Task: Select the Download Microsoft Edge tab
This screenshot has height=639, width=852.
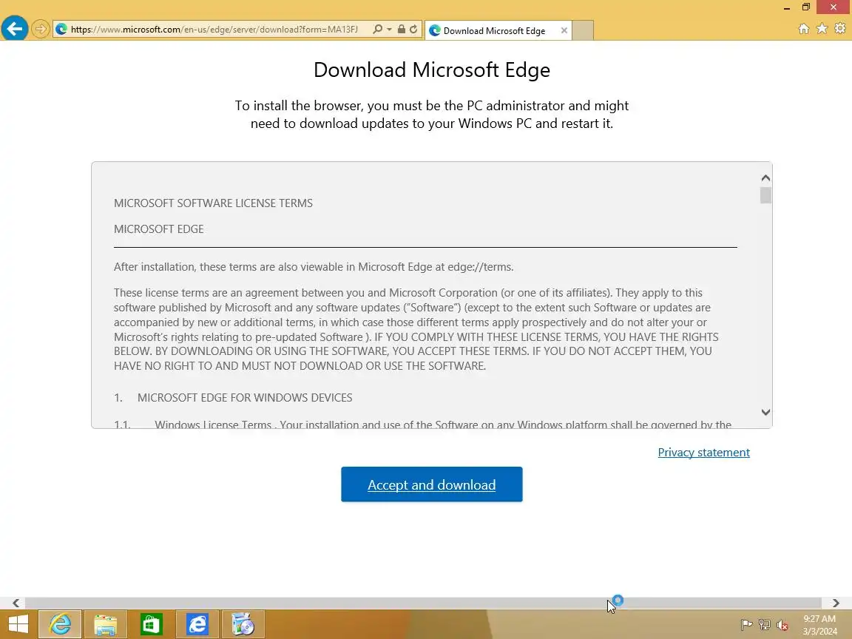Action: [494, 30]
